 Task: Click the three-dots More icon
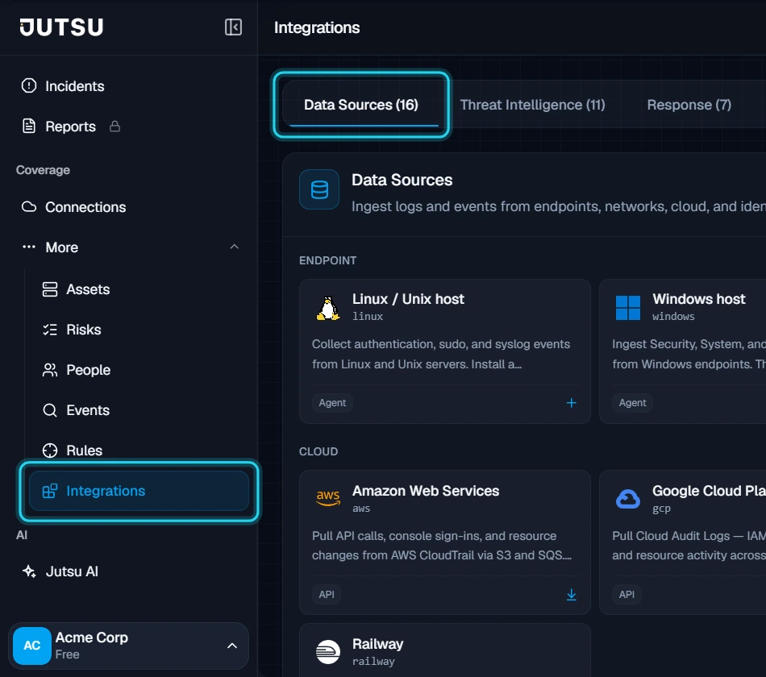pyautogui.click(x=29, y=247)
